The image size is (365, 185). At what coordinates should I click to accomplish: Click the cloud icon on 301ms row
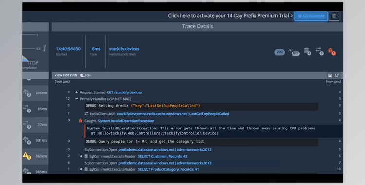tap(27, 140)
